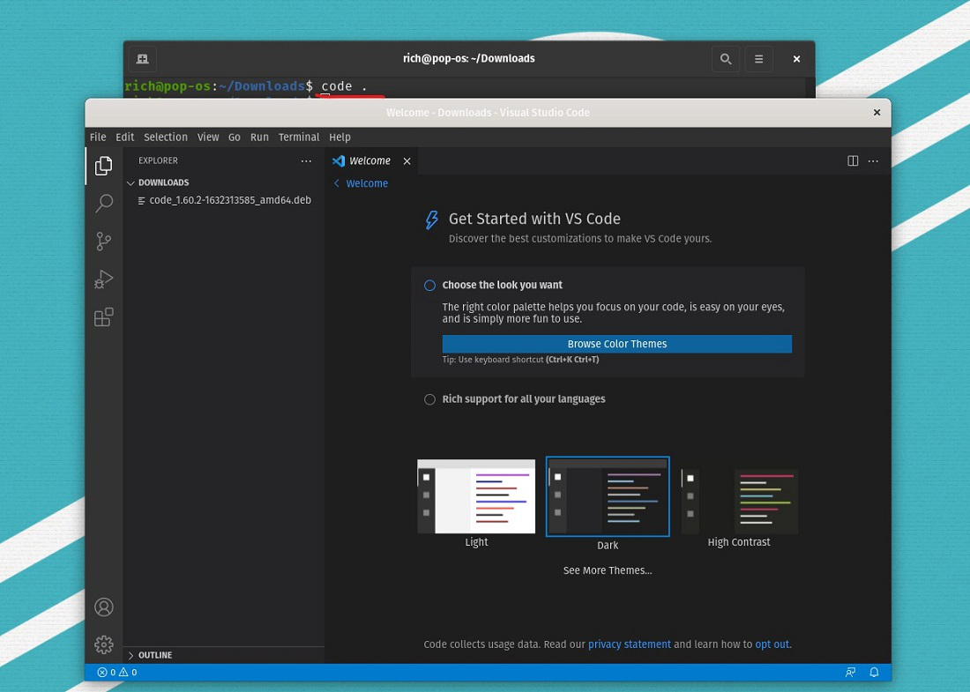Collapse the DOWNLOADS folder section

(x=131, y=183)
